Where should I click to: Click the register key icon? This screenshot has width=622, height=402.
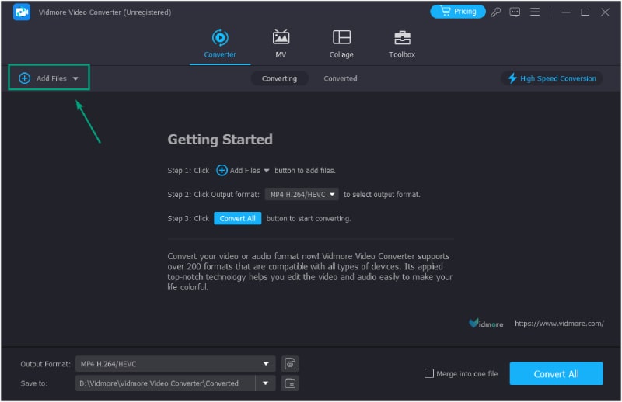click(x=496, y=12)
